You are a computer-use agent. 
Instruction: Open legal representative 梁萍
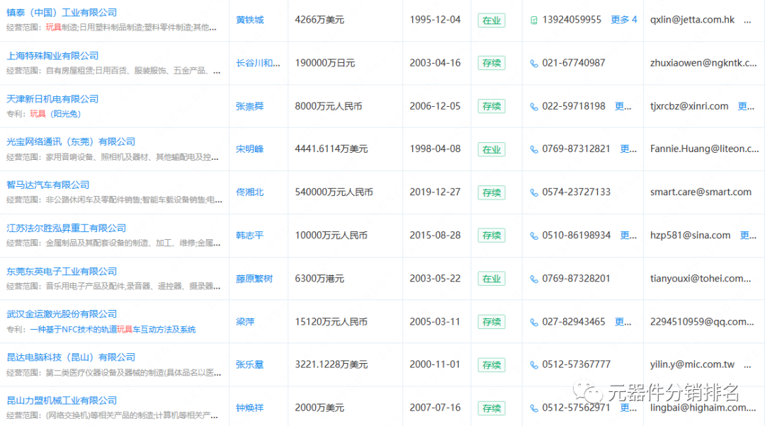pos(245,322)
